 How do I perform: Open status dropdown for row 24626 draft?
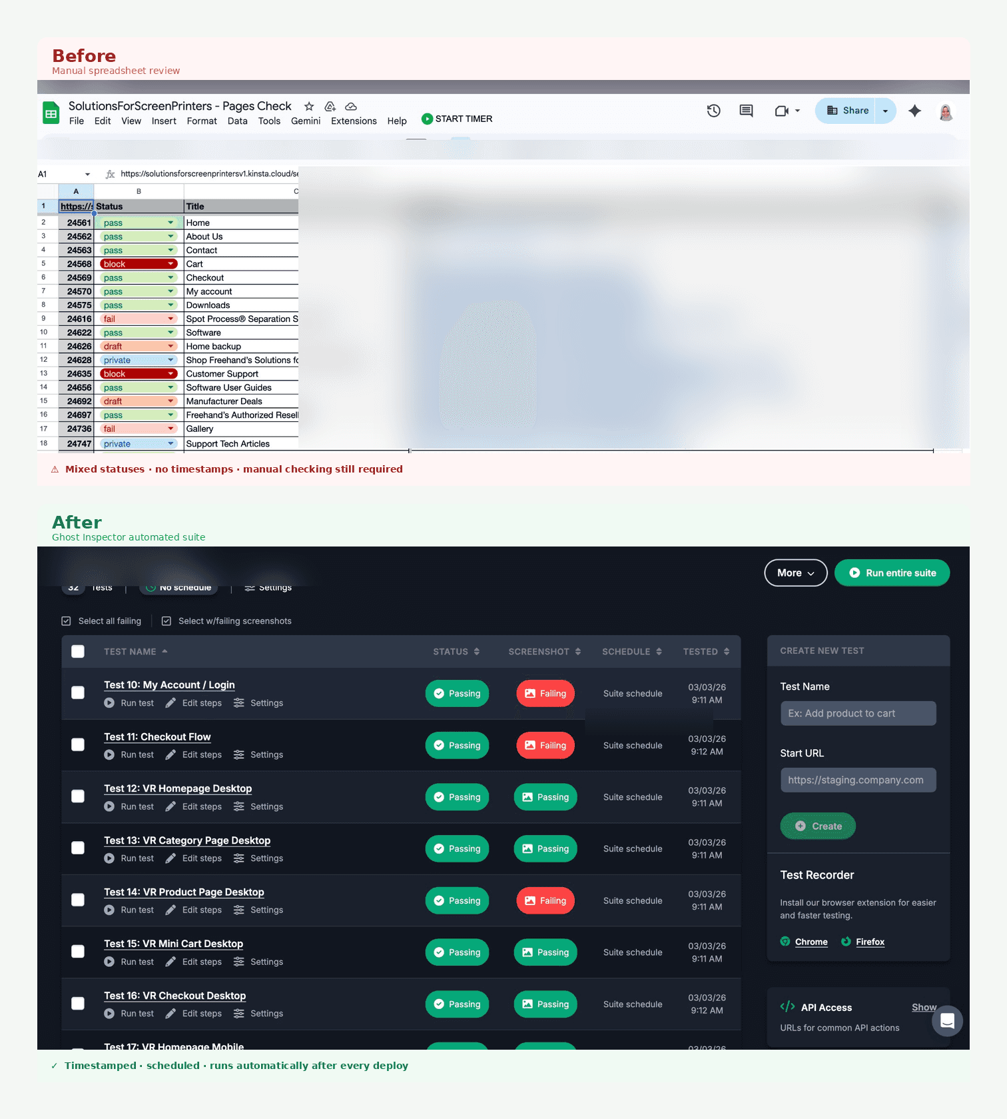click(170, 347)
